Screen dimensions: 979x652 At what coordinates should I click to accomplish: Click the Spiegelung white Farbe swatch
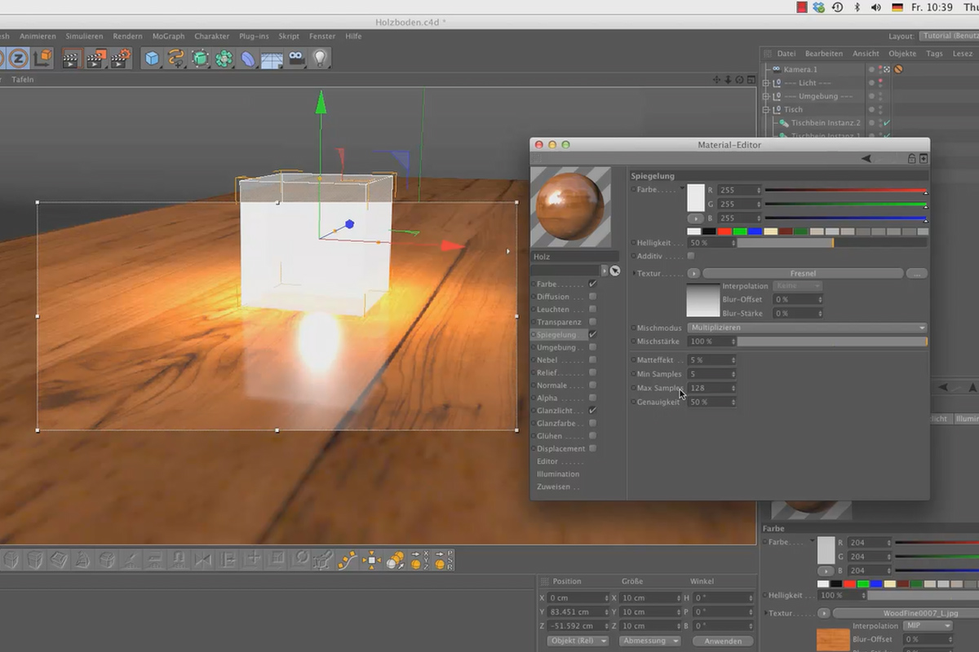pos(696,197)
